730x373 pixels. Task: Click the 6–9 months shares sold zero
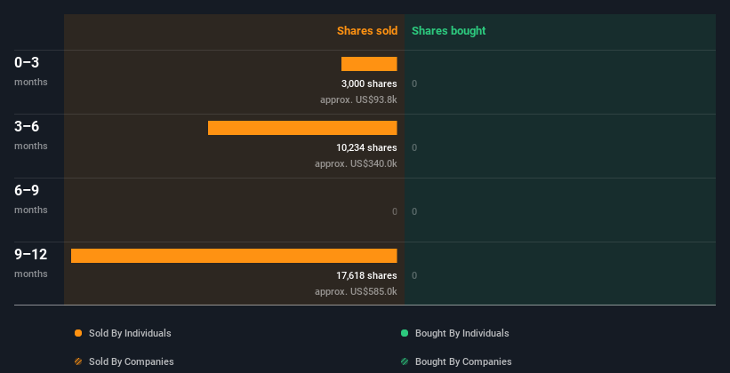click(x=394, y=211)
